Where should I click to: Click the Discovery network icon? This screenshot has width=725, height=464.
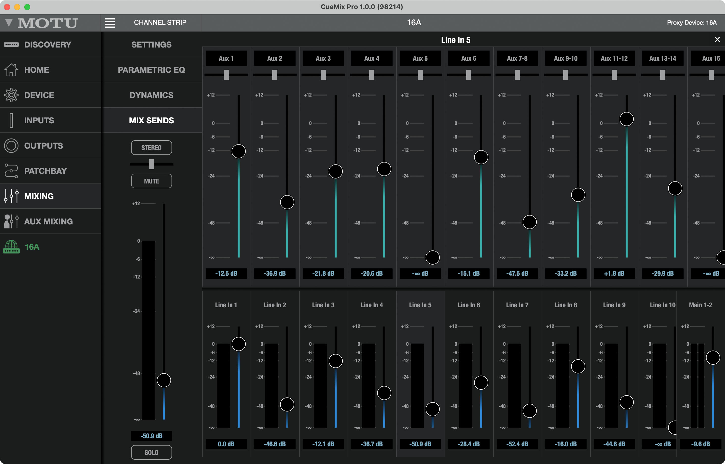click(x=11, y=44)
